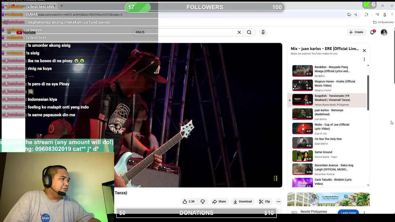Play Same Ground Kitchie Nadal thumbnail
This screenshot has width=395, height=222.
coord(302,156)
